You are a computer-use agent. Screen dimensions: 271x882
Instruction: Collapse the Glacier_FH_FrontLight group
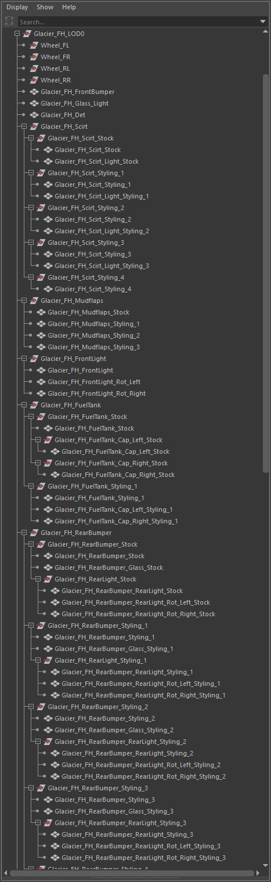click(x=24, y=359)
